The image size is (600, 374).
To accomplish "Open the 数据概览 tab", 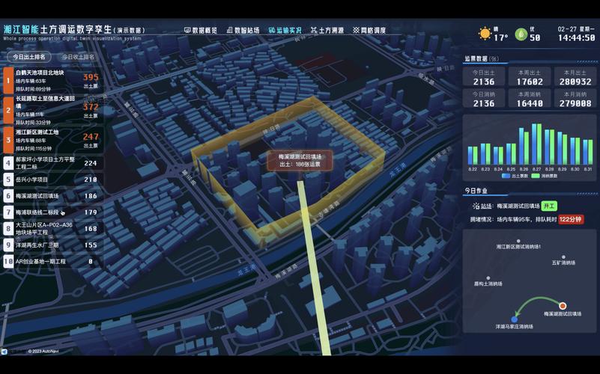I will click(x=201, y=30).
